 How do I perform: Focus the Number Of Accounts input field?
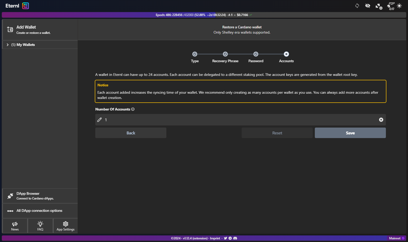pyautogui.click(x=241, y=120)
